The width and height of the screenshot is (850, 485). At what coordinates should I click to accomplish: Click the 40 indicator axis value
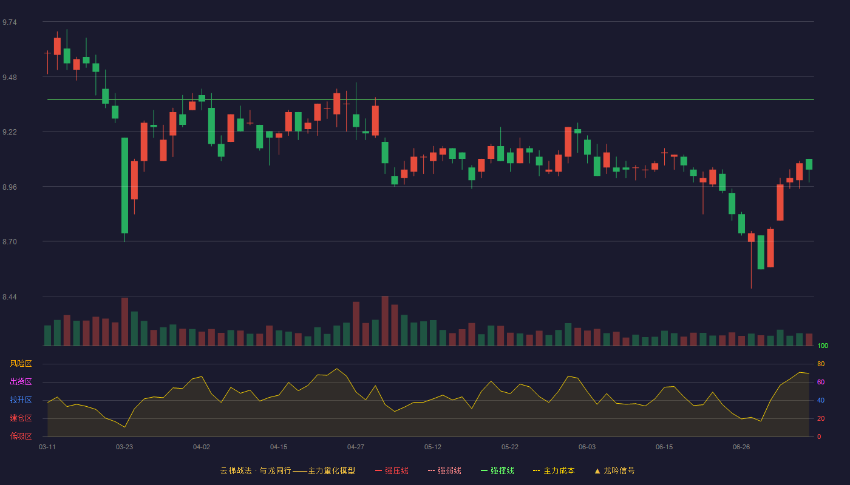(x=821, y=400)
